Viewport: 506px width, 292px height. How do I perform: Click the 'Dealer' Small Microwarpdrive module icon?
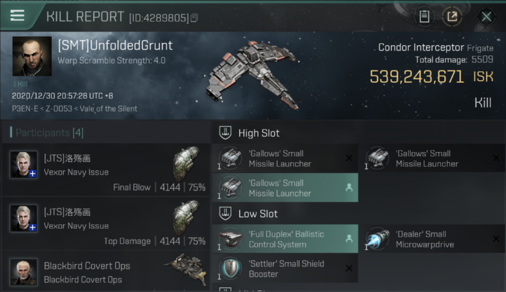point(378,239)
